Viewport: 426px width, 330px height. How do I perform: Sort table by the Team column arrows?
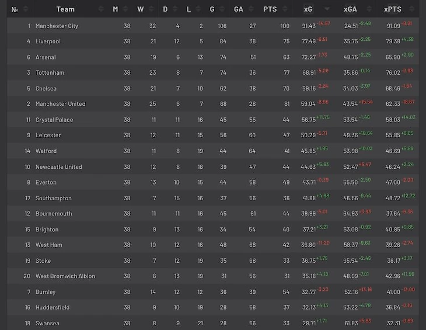101,9
